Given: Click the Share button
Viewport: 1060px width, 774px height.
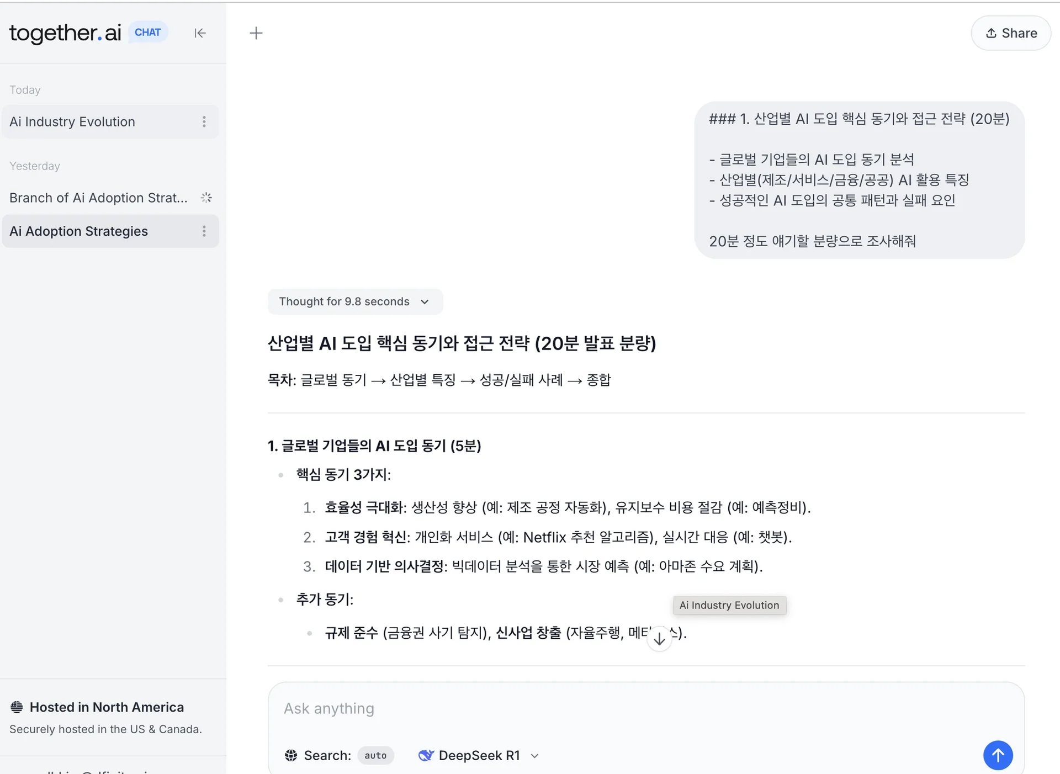Looking at the screenshot, I should (x=1010, y=33).
